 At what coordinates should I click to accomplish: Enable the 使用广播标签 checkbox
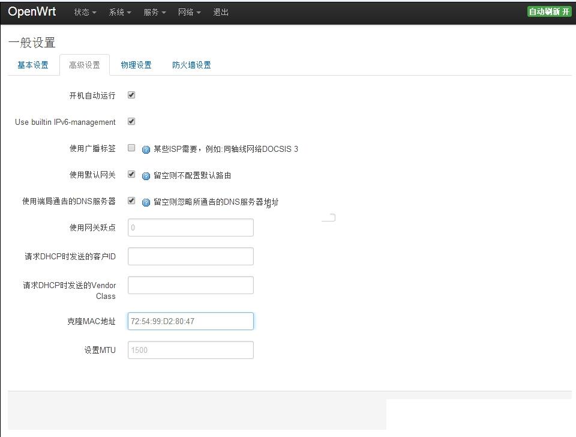point(131,148)
